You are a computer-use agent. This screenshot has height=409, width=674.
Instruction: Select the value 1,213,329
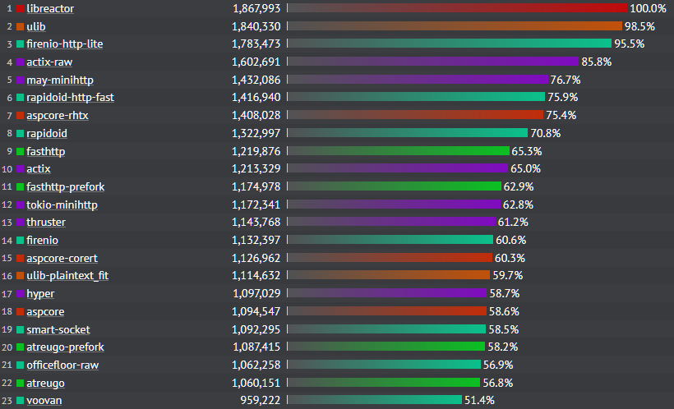(256, 169)
